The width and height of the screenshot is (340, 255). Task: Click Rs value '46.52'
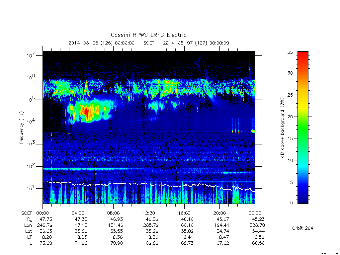click(152, 219)
